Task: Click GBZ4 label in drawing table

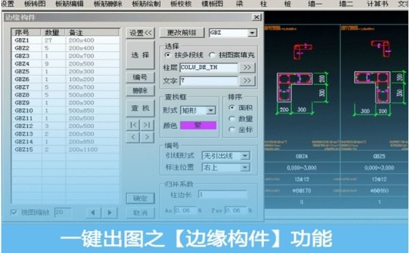Action: [x=301, y=156]
